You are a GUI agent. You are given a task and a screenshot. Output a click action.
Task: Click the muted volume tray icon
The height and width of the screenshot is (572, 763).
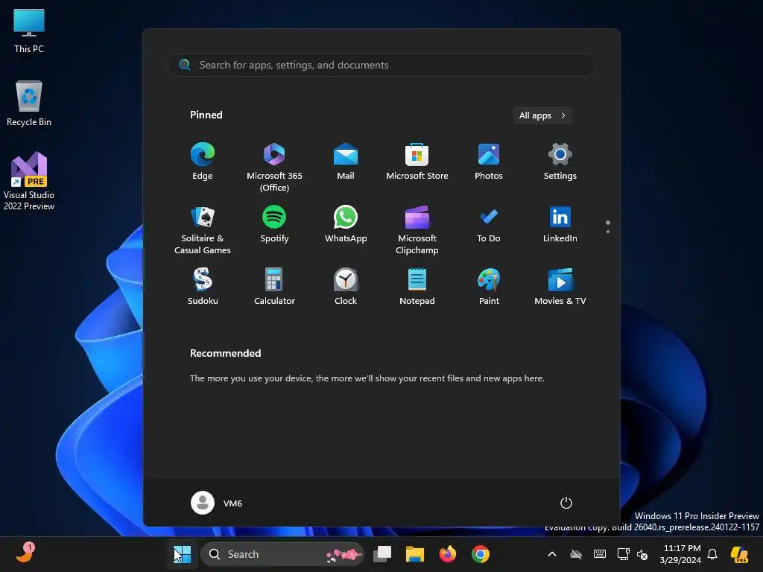642,554
